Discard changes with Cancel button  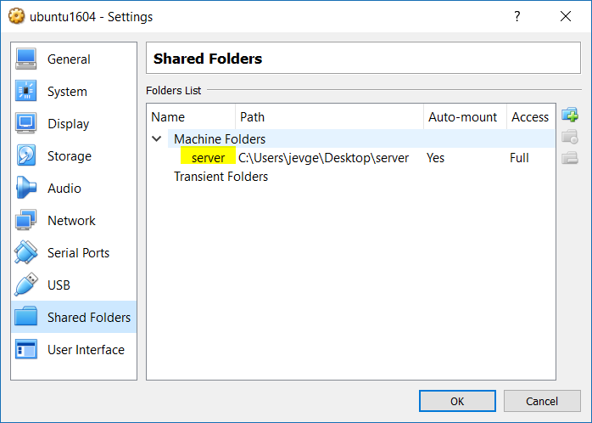coord(542,401)
